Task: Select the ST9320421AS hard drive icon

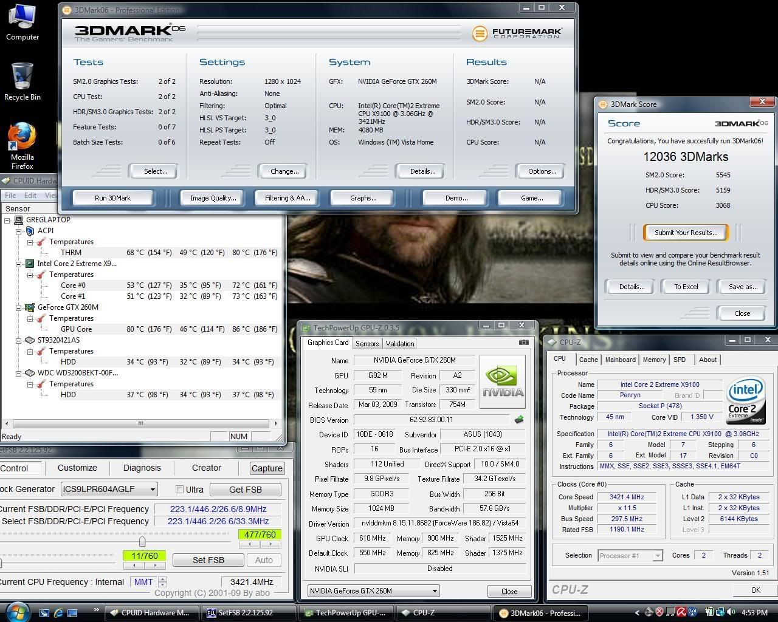Action: 29,340
